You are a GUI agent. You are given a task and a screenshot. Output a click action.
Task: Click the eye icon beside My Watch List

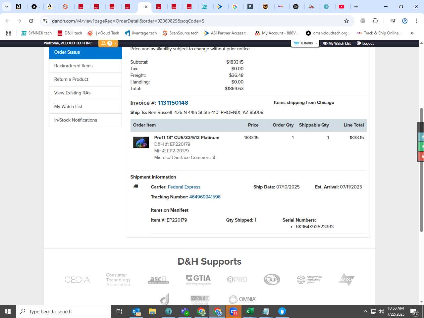pyautogui.click(x=325, y=43)
